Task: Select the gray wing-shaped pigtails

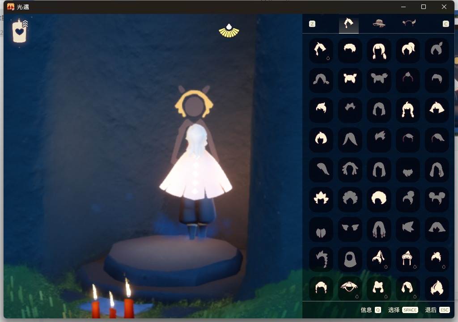Action: [350, 229]
